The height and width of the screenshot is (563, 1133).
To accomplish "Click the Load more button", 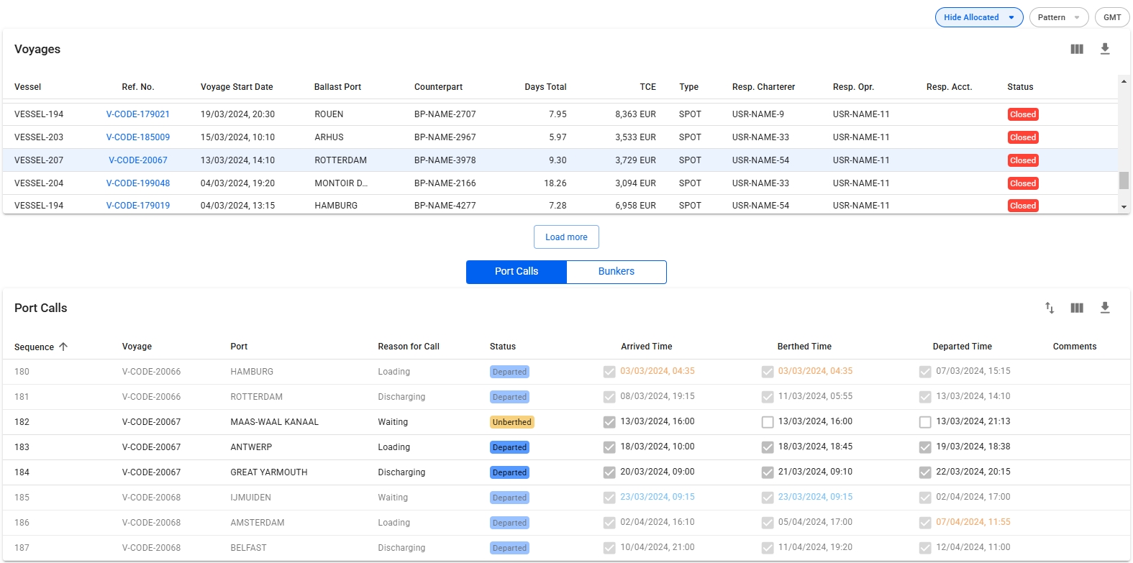I will pyautogui.click(x=566, y=237).
